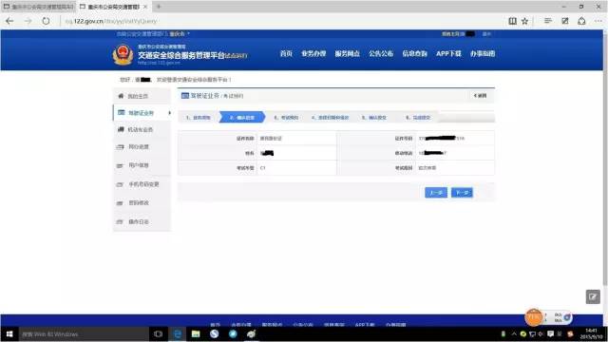Select the 公告公布 navigation item

coord(381,53)
